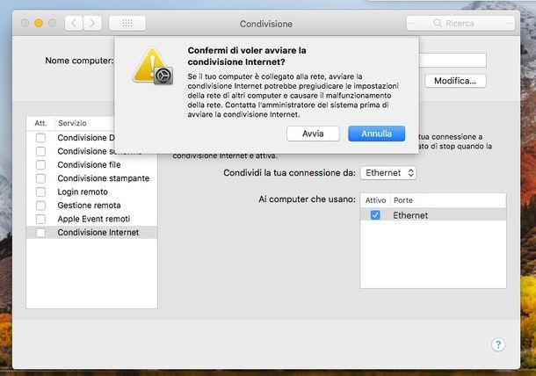Click the Avvia button
536x376 pixels.
[313, 134]
